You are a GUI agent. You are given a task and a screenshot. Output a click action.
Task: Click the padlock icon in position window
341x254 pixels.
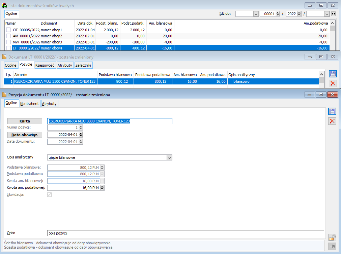coord(332,238)
